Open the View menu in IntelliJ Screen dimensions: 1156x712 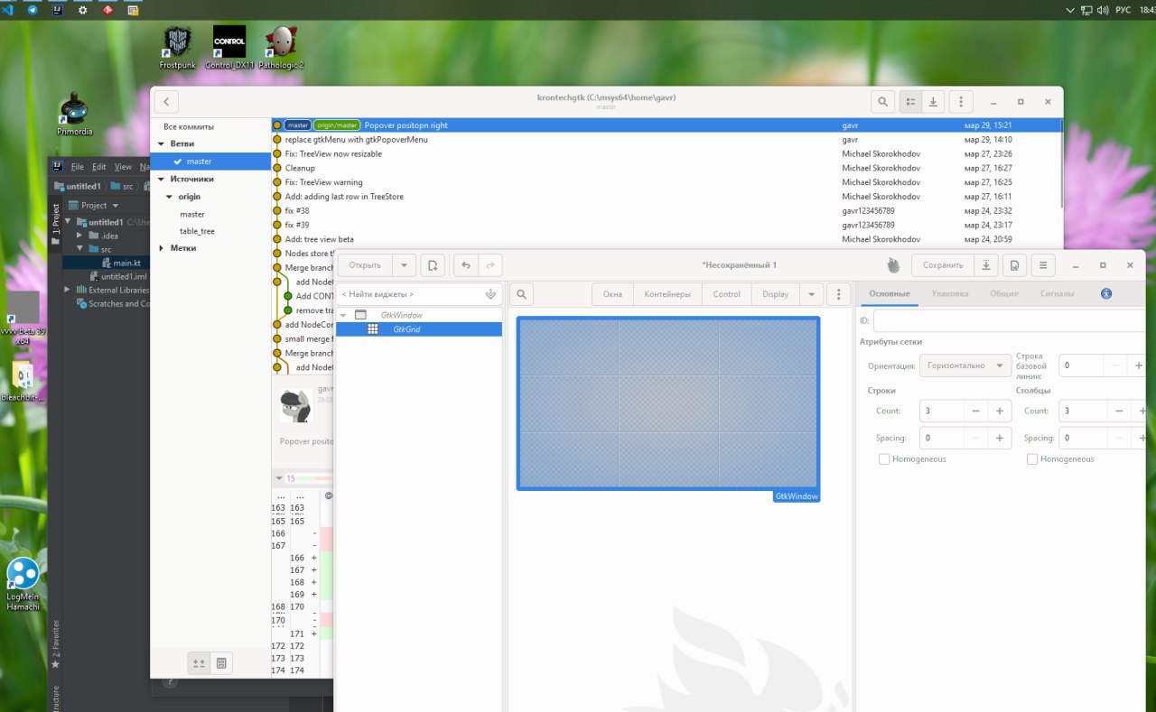click(123, 167)
